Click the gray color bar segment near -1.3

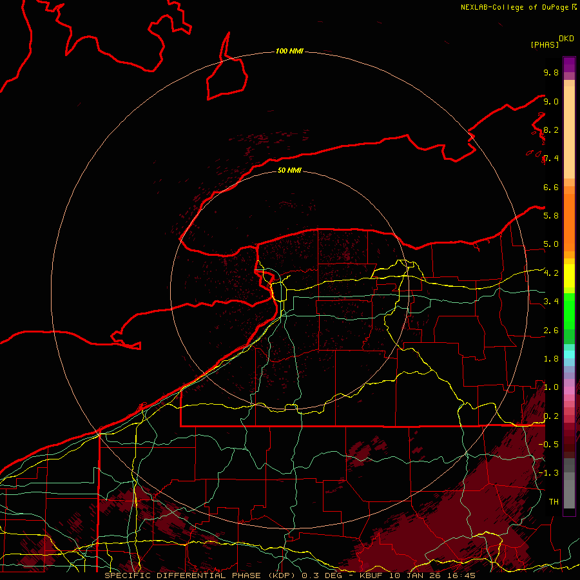[569, 474]
